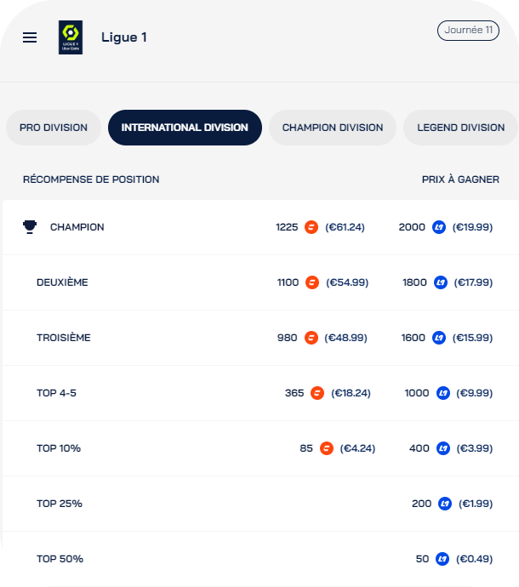Click the trophy icon beside Champion
The height and width of the screenshot is (587, 519).
[30, 227]
